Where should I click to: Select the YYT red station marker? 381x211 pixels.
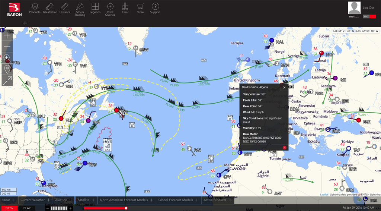click(x=116, y=110)
